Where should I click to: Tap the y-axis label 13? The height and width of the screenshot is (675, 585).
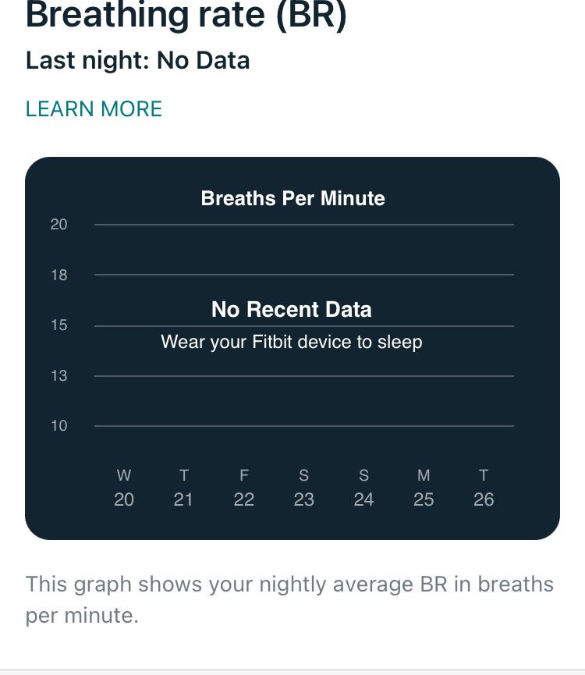coord(59,375)
